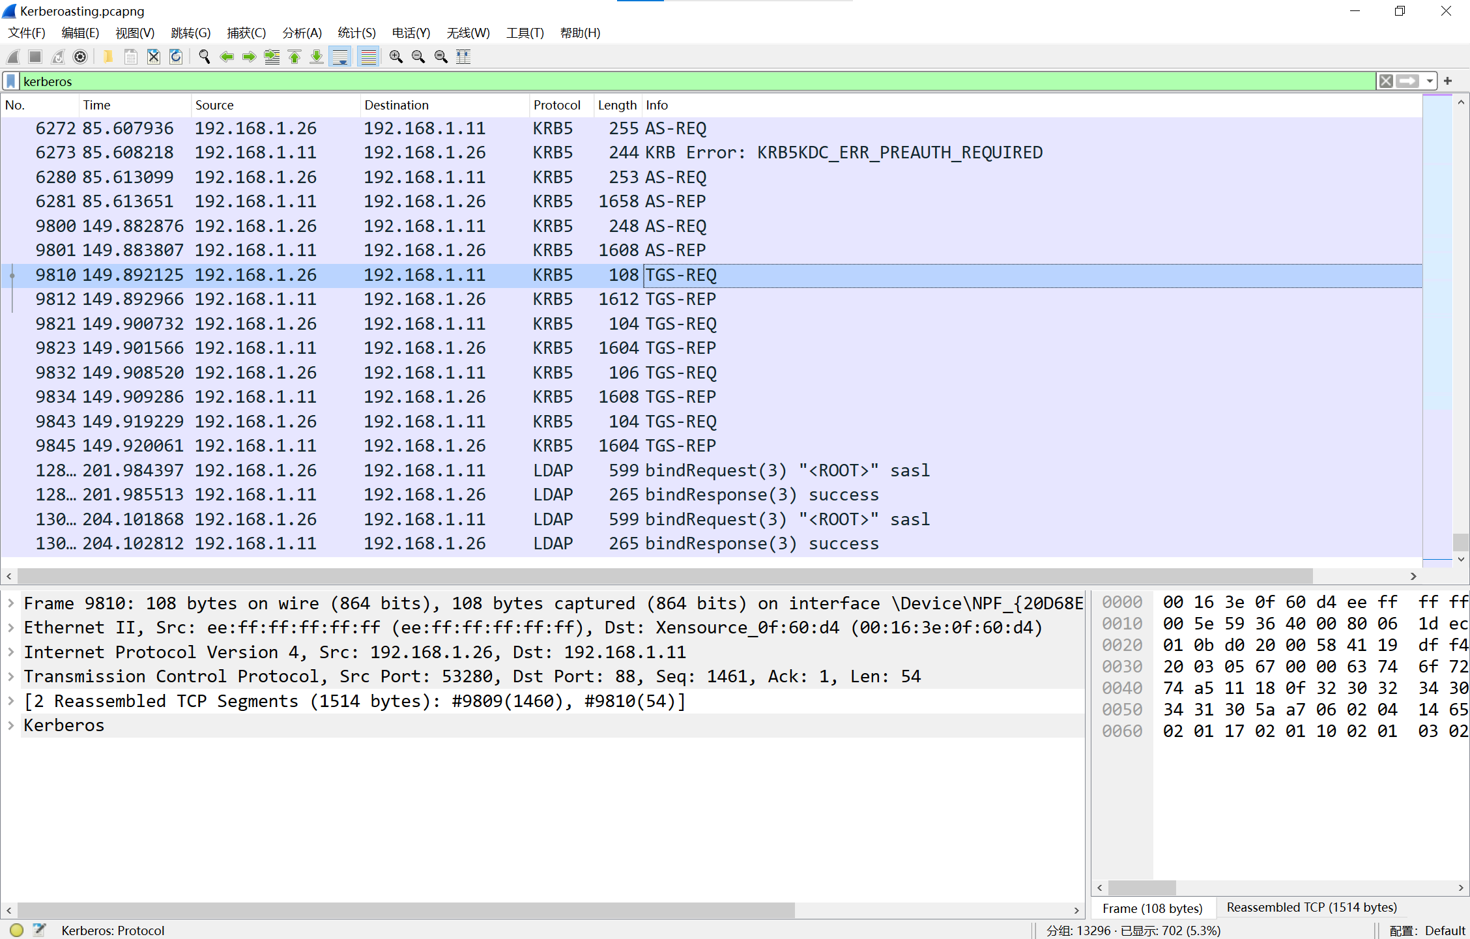Switch to Reassembled TCP (1514 bytes) tab
Image resolution: width=1470 pixels, height=939 pixels.
1312,907
